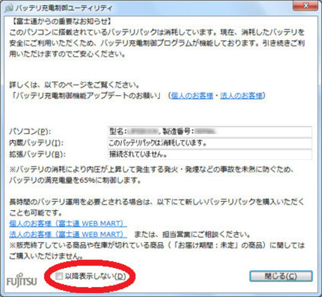322x297 pixels.
Task: Open the first 個人のお客様 update link
Action: pyautogui.click(x=192, y=96)
